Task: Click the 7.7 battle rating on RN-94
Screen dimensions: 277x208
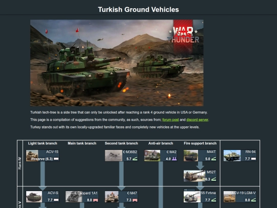Action: click(x=247, y=159)
